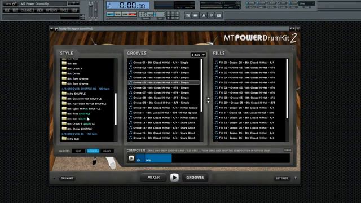Open 8th China SHUFFLE style folder
Viewport: 361px width, 203px height.
pyautogui.click(x=77, y=129)
